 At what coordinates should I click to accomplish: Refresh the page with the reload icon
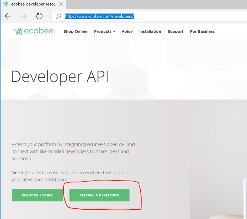click(x=39, y=16)
